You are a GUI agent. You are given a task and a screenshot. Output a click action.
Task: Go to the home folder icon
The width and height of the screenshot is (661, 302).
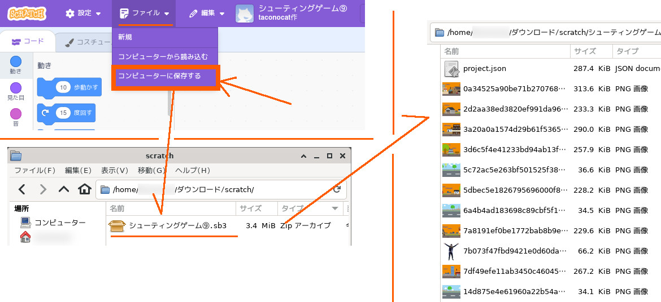[x=85, y=189]
